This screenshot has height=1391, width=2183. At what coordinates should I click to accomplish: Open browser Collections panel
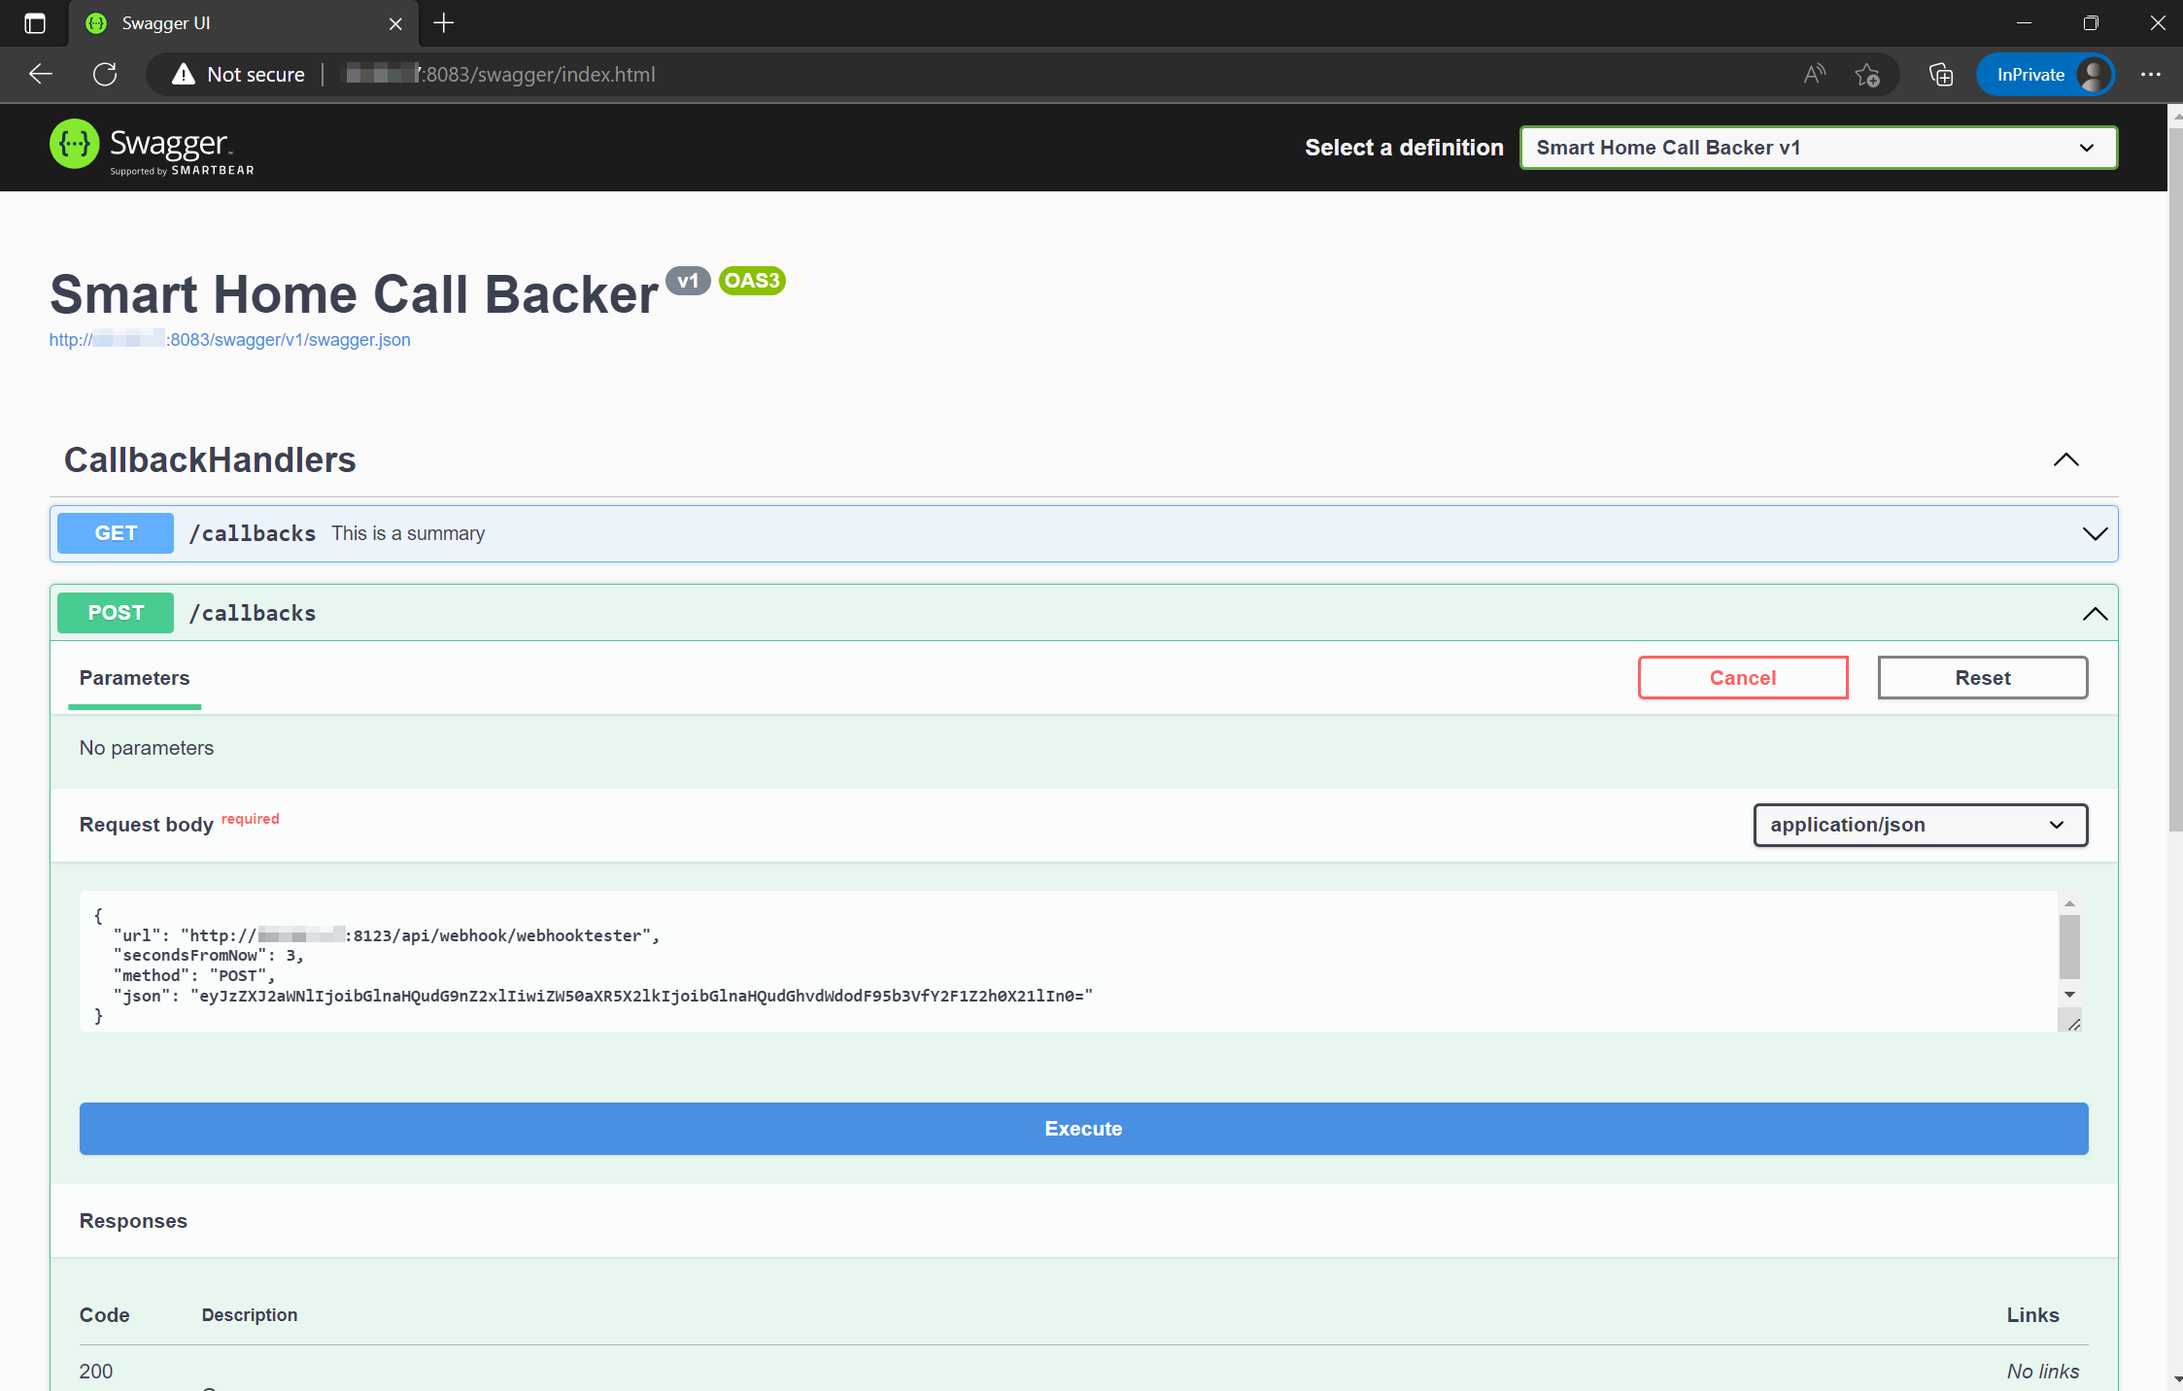(x=1940, y=74)
